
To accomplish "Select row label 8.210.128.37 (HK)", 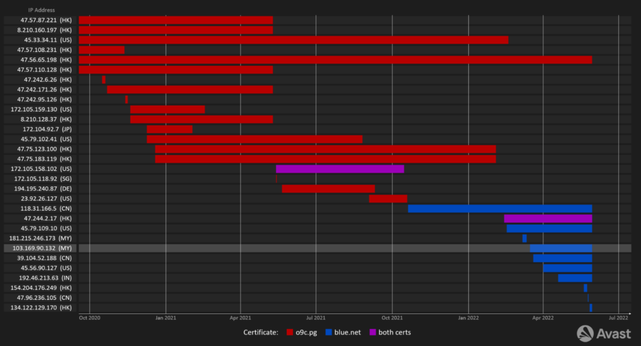I will (46, 120).
